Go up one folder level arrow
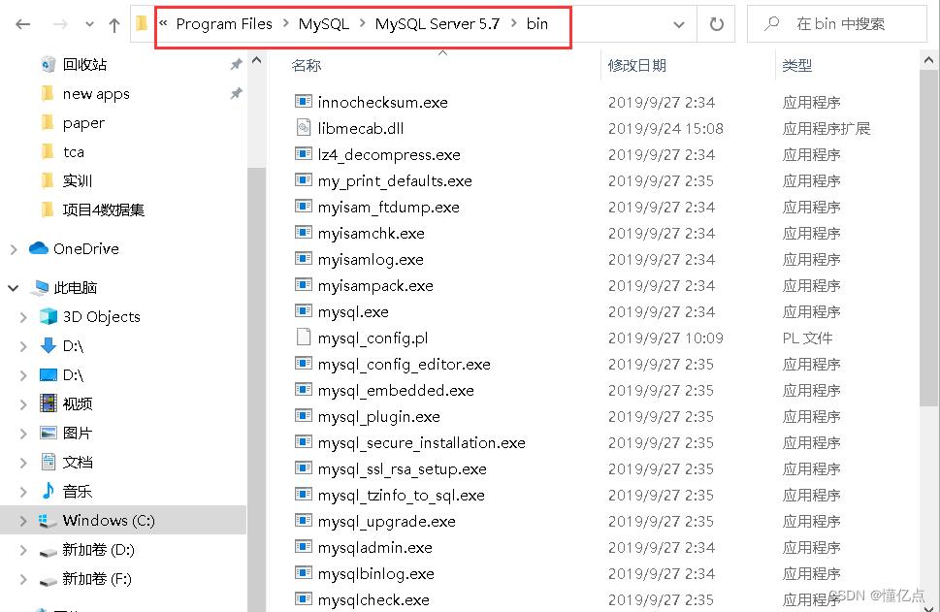The width and height of the screenshot is (940, 612). click(113, 24)
